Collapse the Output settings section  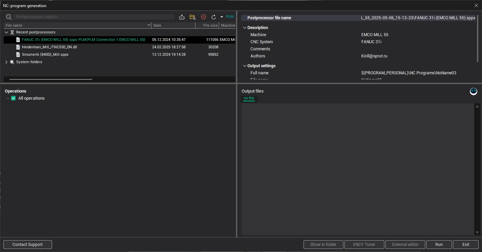point(244,66)
